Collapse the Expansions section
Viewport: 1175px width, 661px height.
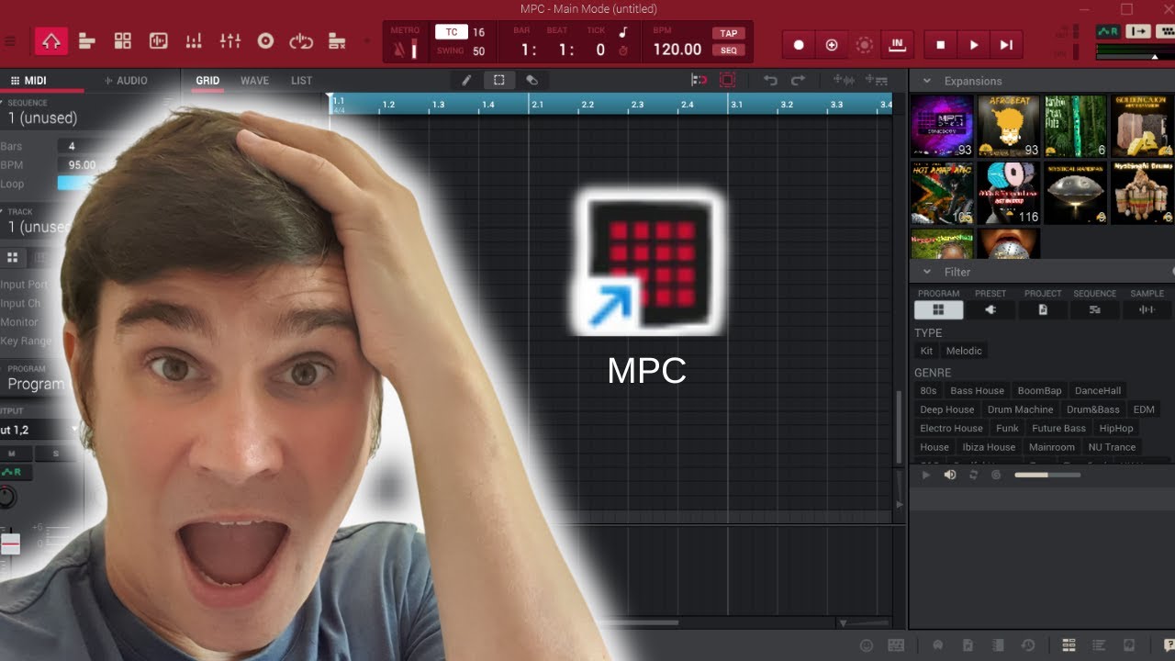pyautogui.click(x=927, y=81)
